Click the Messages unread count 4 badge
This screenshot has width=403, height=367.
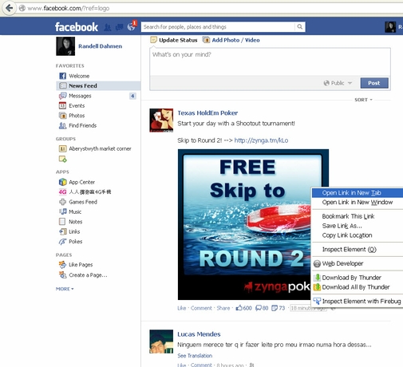[132, 96]
